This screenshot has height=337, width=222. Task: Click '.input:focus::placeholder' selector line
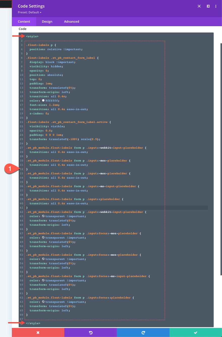[x=80, y=297]
